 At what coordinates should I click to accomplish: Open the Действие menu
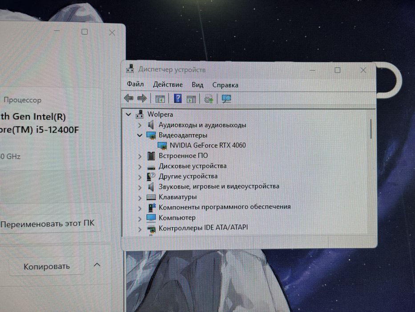coord(168,85)
